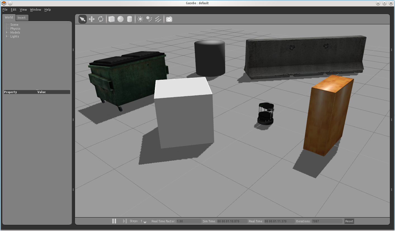Insert a cylinder shape from toolbar
395x231 pixels.
129,19
